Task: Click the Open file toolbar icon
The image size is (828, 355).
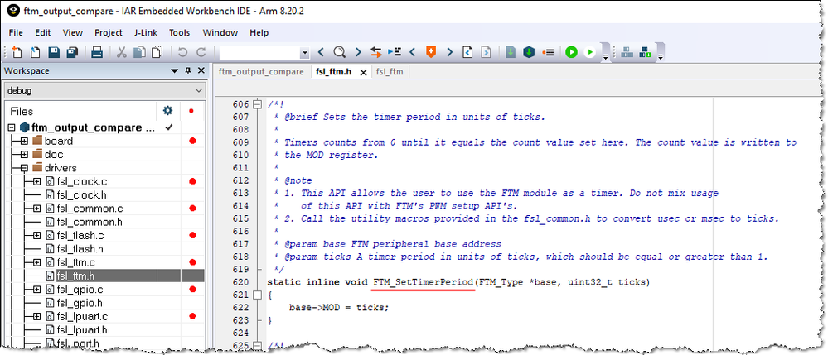Action: click(x=35, y=52)
